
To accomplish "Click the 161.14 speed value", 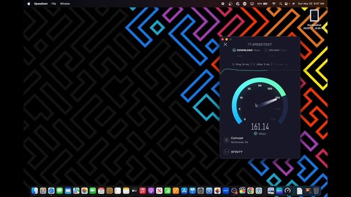I will pyautogui.click(x=259, y=126).
